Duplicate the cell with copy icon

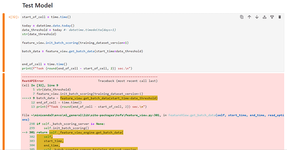pyautogui.click(x=242, y=17)
